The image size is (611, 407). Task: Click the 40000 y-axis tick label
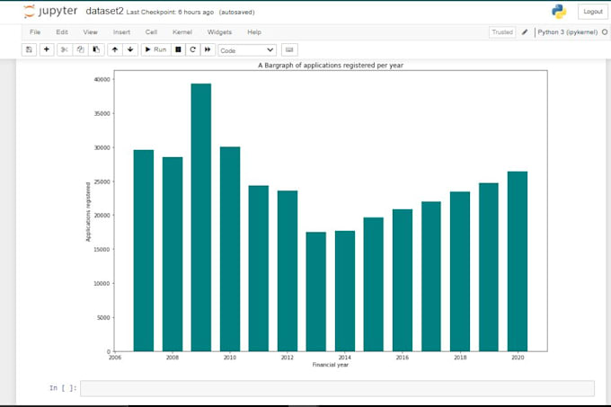coord(102,79)
